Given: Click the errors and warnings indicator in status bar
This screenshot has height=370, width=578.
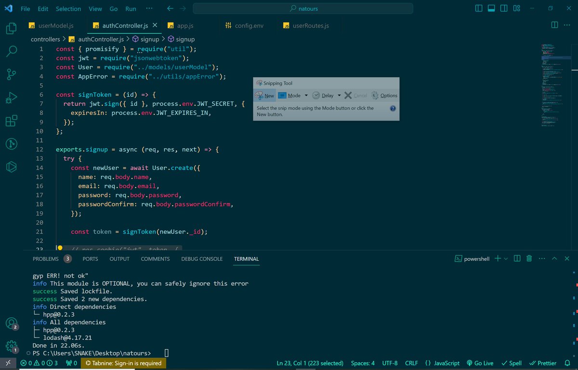Looking at the screenshot, I should coord(39,363).
